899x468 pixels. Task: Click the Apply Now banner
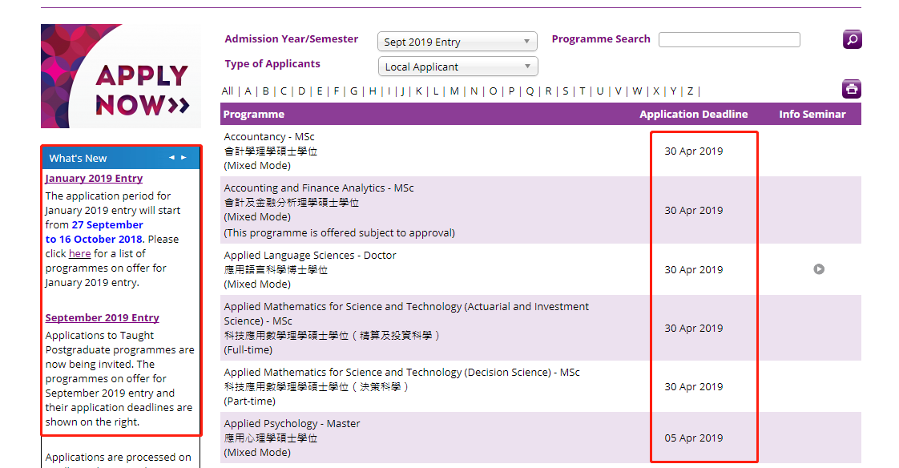coord(121,76)
